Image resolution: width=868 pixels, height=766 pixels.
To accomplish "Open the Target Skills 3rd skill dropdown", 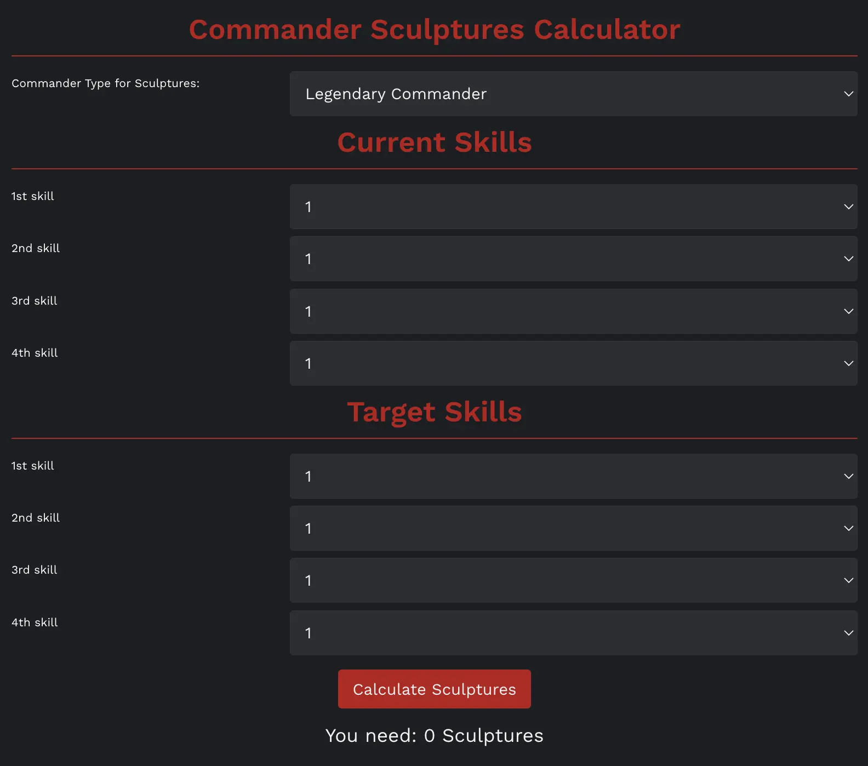I will point(573,580).
